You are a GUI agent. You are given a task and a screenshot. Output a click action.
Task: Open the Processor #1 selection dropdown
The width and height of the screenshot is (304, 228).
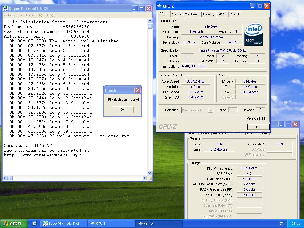click(x=197, y=110)
